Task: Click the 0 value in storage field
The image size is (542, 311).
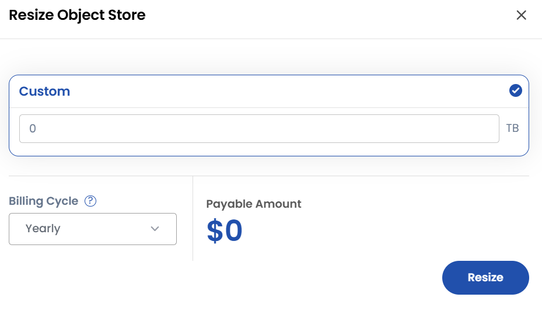Action: click(33, 128)
